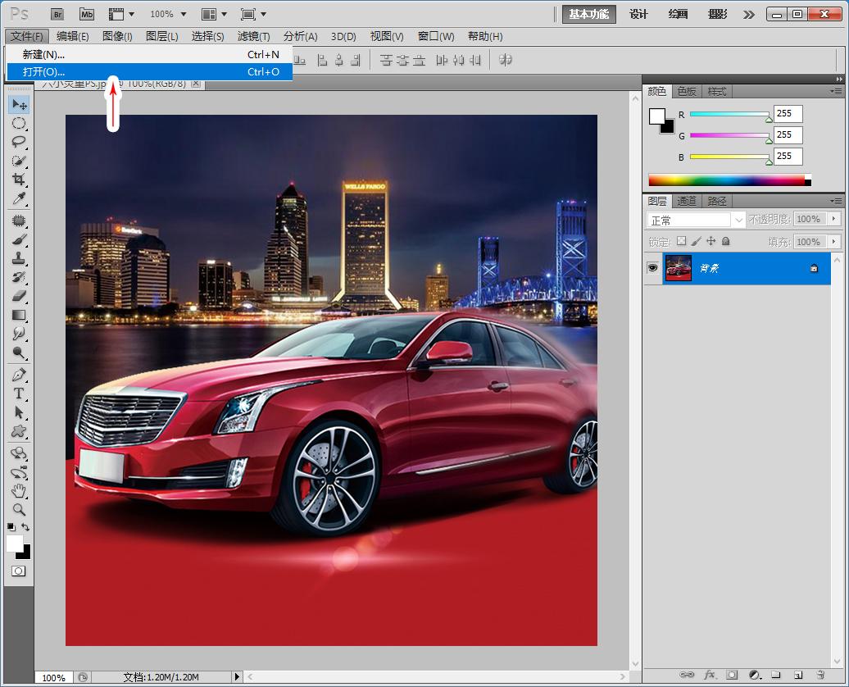
Task: Switch to the 通道 tab
Action: click(687, 201)
